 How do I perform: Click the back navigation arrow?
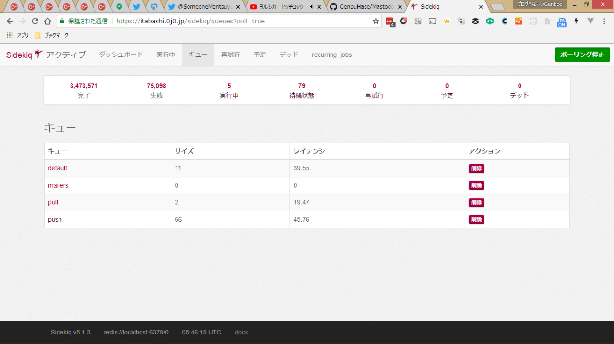coord(10,21)
